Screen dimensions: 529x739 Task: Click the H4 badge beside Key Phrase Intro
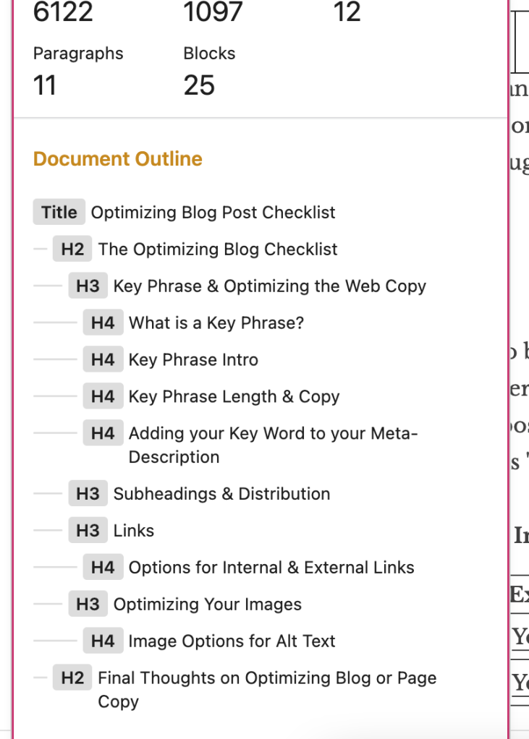coord(103,360)
